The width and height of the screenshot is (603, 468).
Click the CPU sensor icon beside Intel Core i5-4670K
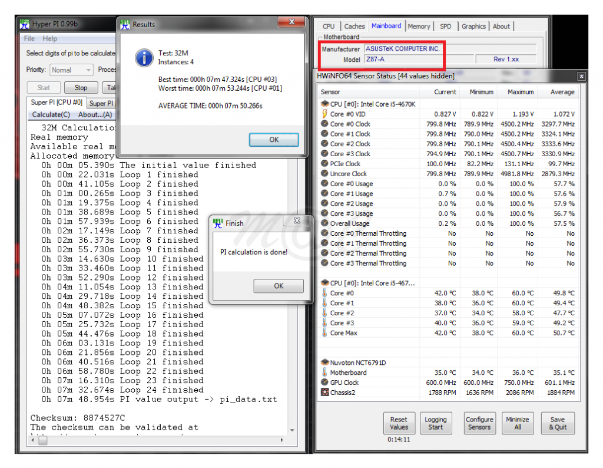tap(324, 104)
